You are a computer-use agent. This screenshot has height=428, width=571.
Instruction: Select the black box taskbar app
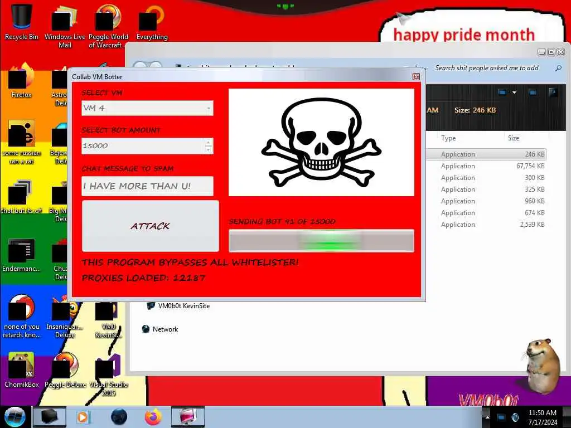(x=50, y=417)
